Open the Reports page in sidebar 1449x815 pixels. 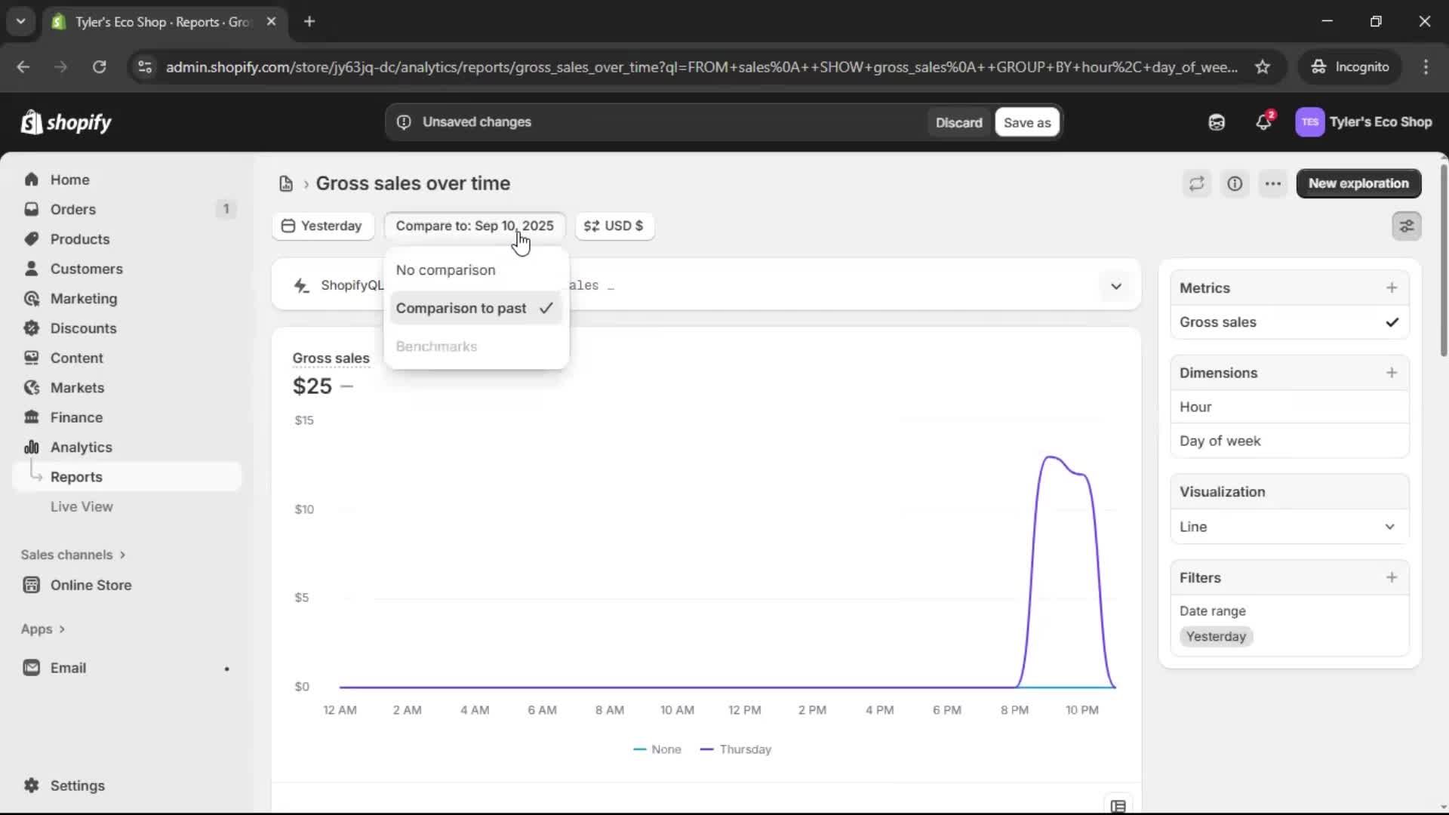point(76,476)
